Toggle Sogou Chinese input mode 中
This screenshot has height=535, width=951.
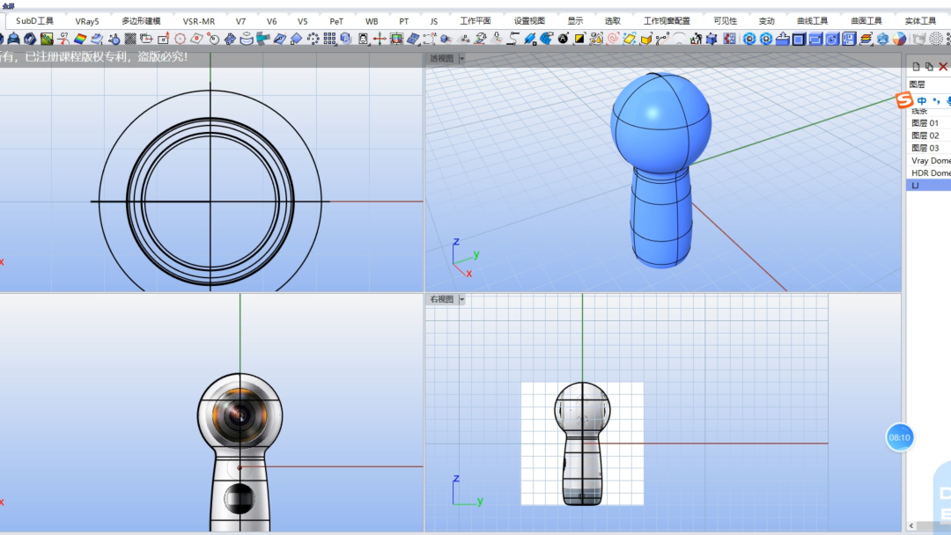pos(922,100)
